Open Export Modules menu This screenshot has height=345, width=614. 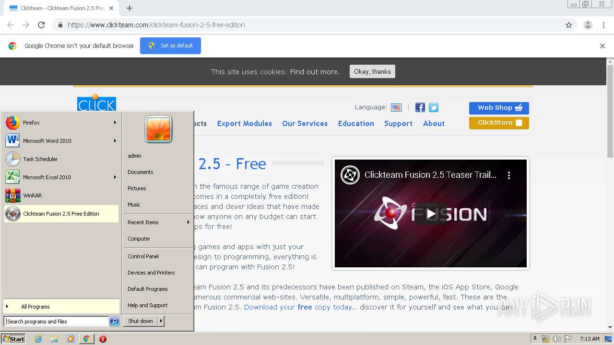(245, 124)
